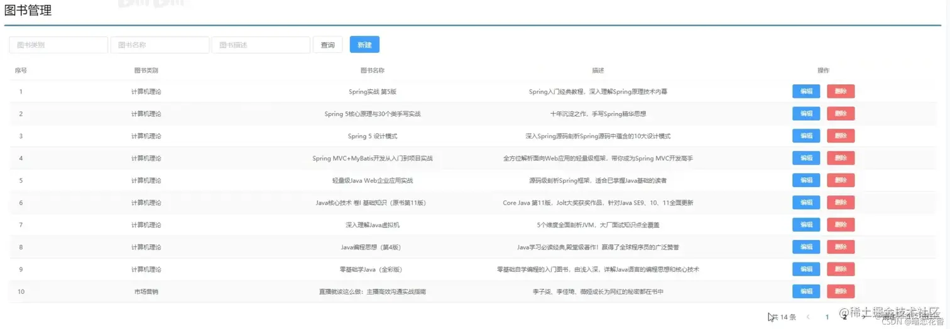Click the book name Java编程思想（第4版）
The image size is (950, 329).
click(x=373, y=247)
